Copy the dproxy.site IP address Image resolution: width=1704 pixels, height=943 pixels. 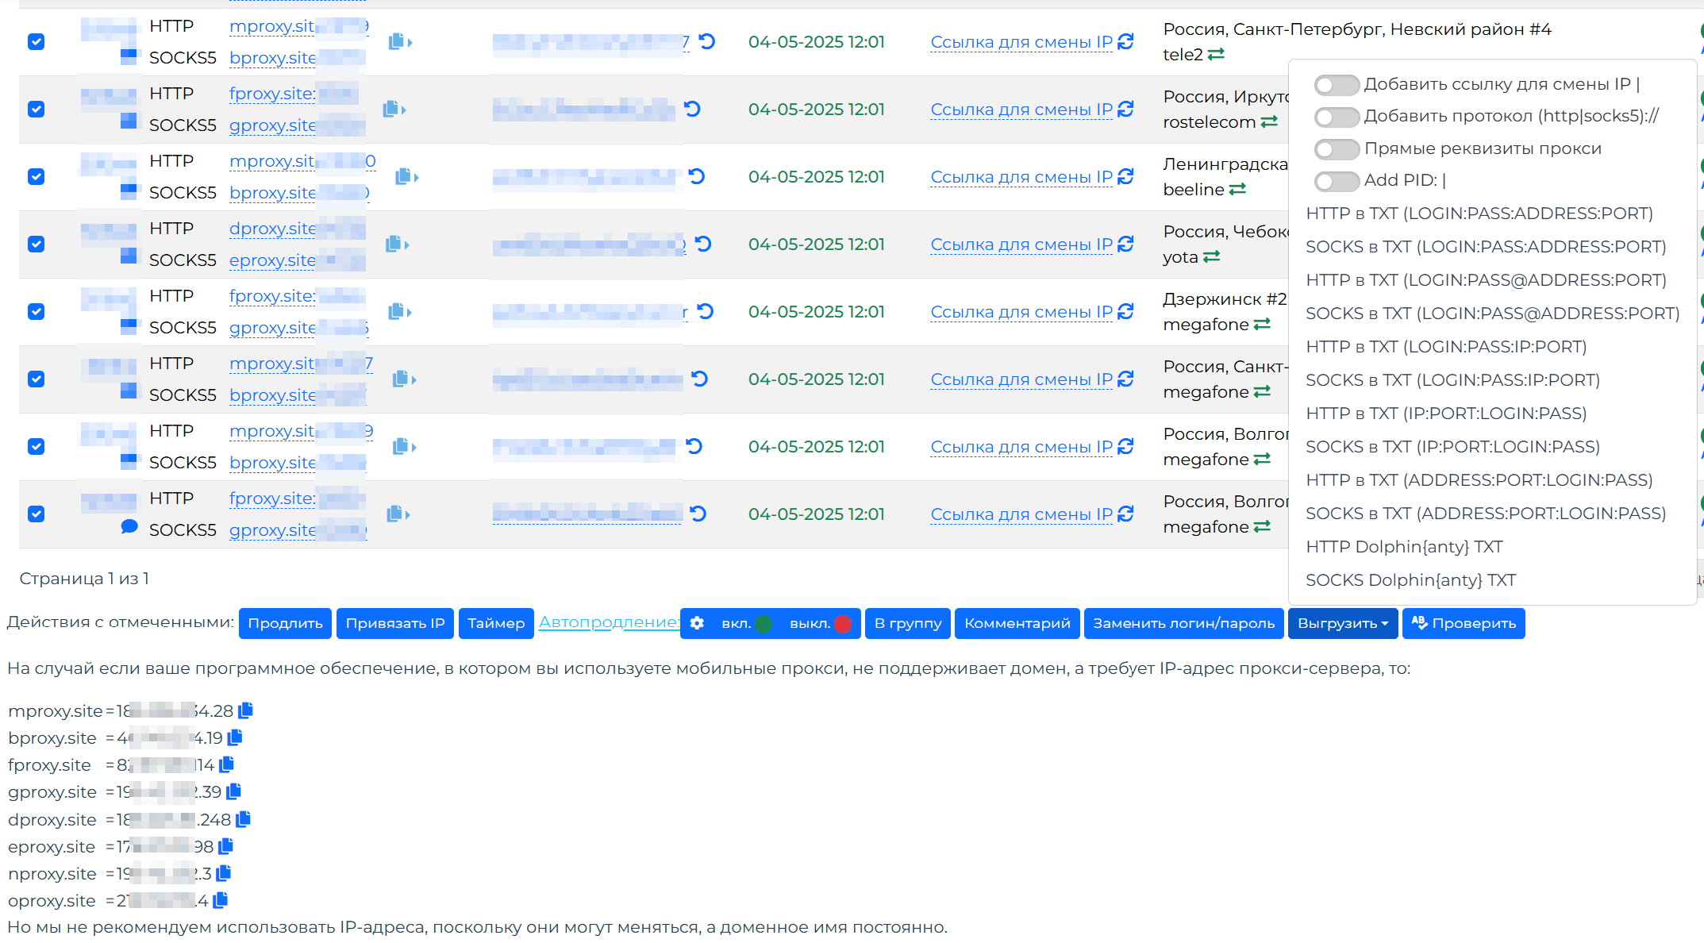[x=244, y=819]
